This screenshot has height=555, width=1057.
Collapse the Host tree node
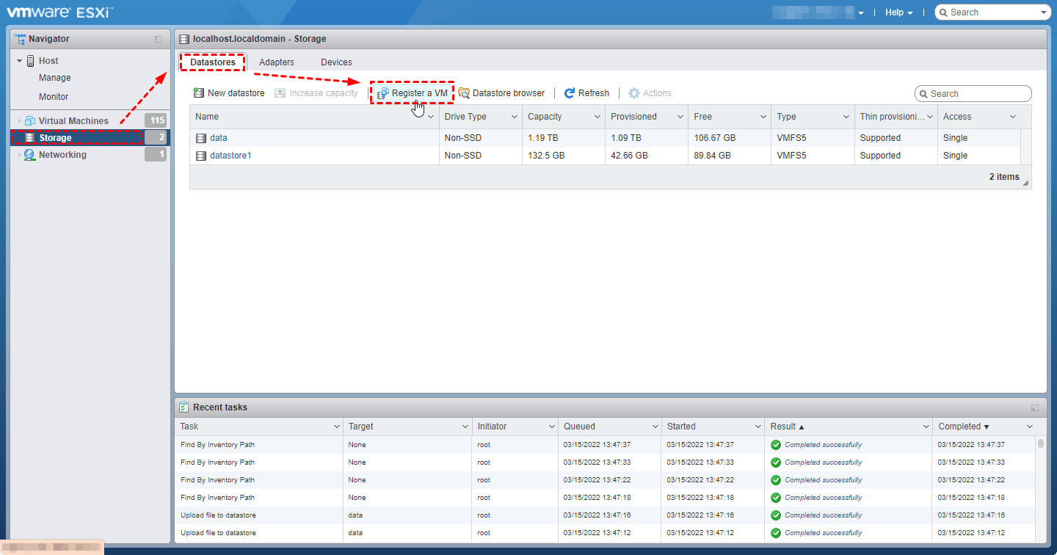tap(20, 61)
